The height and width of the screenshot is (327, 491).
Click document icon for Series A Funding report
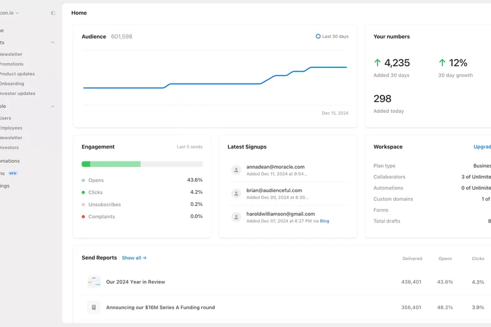tap(93, 307)
